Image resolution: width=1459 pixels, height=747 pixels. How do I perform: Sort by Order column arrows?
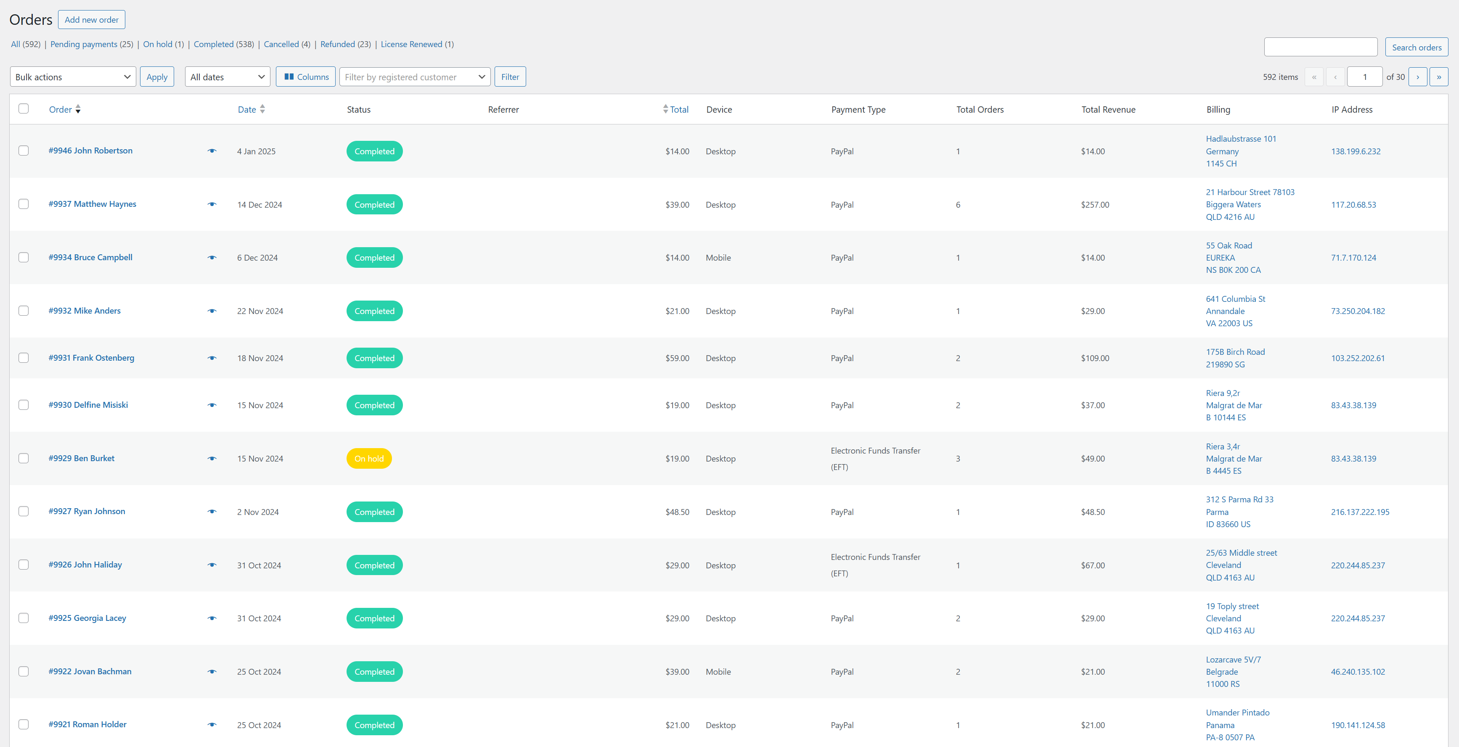pos(78,109)
